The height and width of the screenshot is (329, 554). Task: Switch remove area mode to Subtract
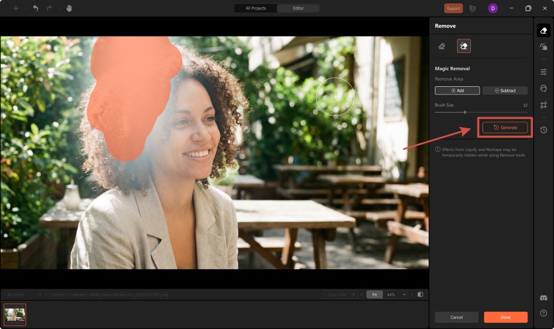point(505,90)
